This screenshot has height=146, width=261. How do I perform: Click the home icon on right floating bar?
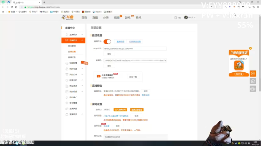click(x=253, y=81)
